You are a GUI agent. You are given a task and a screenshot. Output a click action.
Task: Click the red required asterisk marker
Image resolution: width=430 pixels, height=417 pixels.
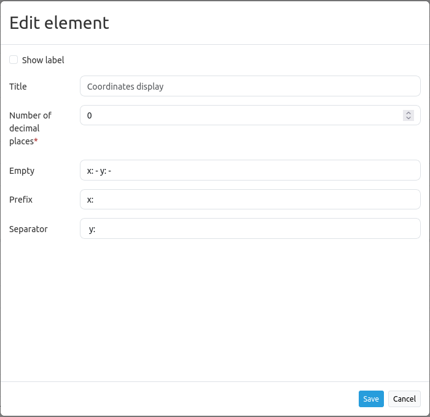pos(36,142)
